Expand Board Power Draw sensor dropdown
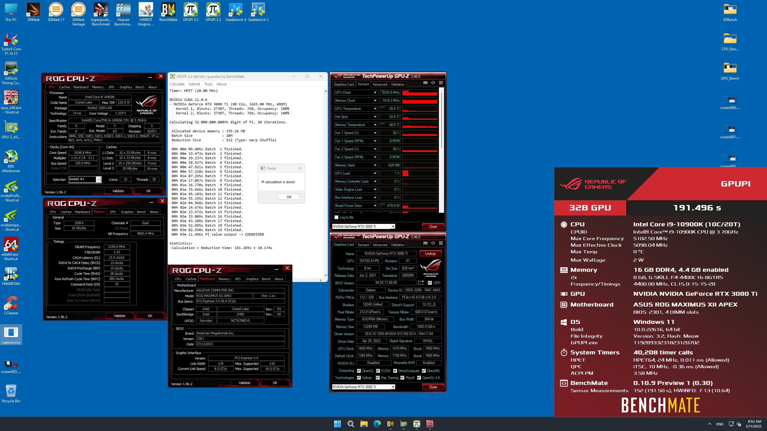The image size is (767, 431). point(375,206)
